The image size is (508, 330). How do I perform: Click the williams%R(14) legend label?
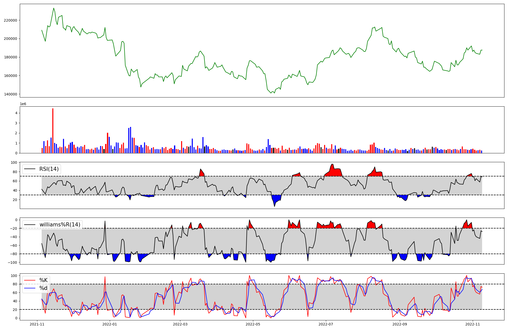tap(60, 225)
